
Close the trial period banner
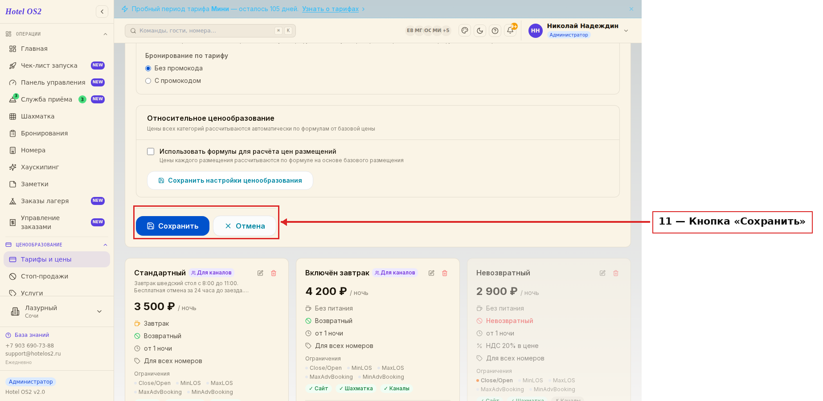(631, 9)
